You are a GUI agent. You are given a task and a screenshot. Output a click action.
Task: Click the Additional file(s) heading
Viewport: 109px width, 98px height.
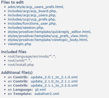pos(17,73)
